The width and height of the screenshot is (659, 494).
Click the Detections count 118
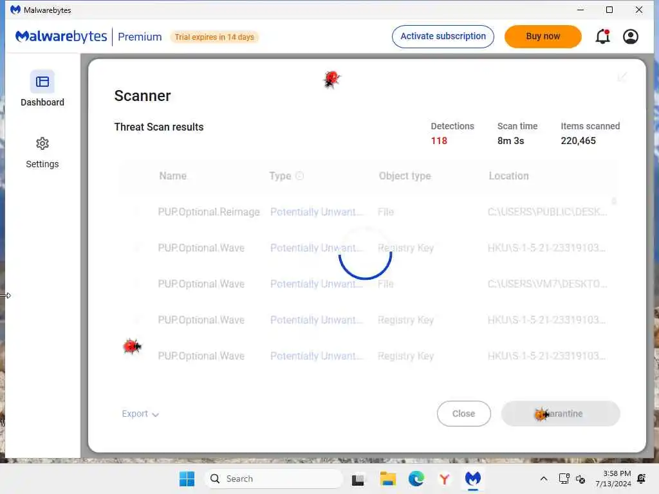pos(439,141)
